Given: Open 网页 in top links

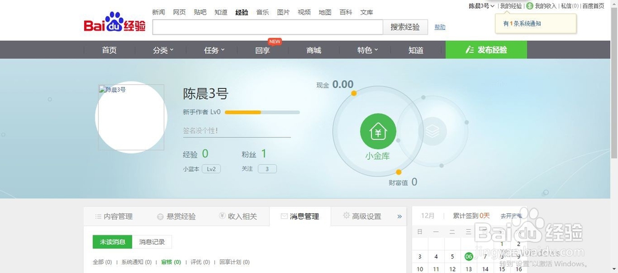Looking at the screenshot, I should pos(179,12).
